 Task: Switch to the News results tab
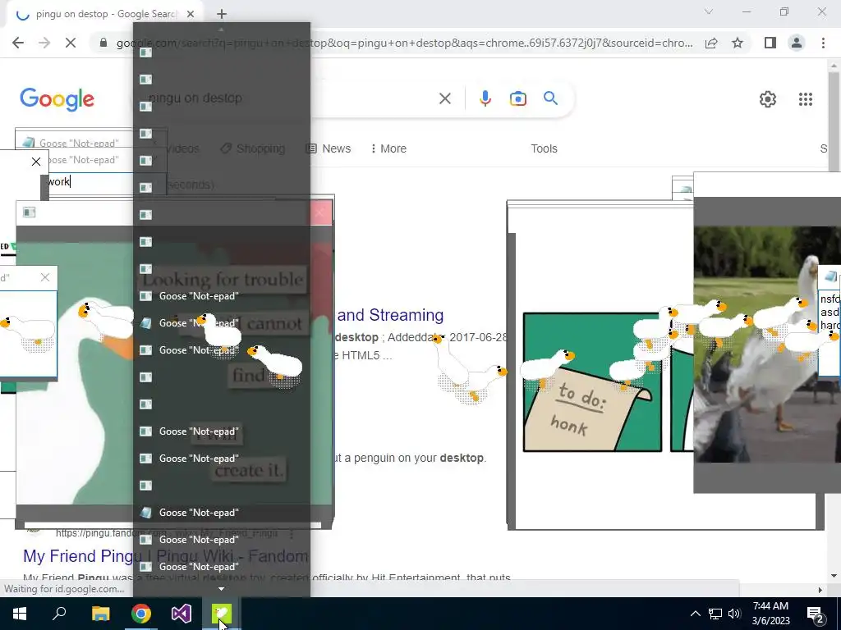tap(329, 148)
